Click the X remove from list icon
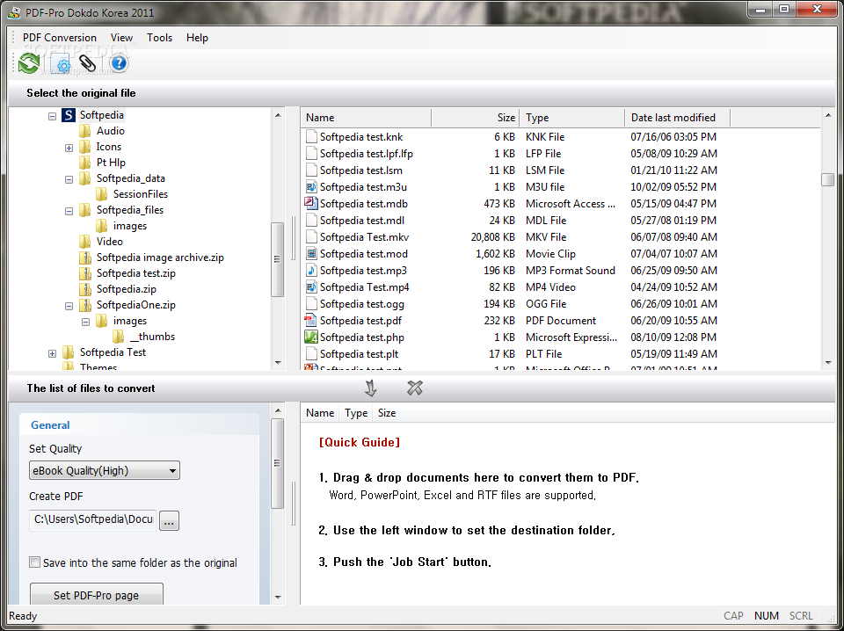Viewport: 844px width, 631px height. (x=414, y=388)
